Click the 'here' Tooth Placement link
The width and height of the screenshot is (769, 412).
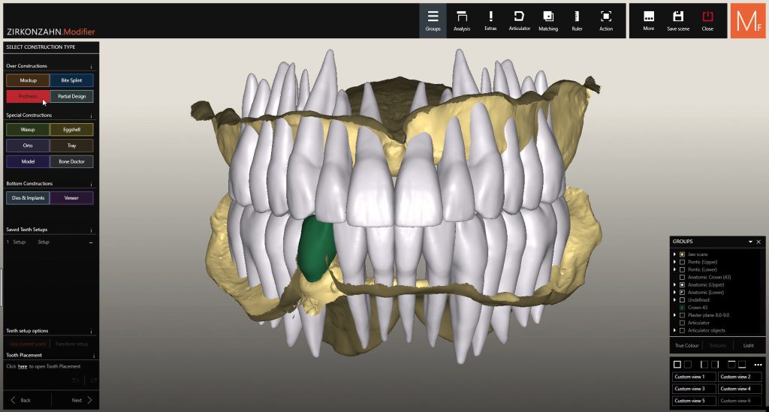pyautogui.click(x=23, y=366)
